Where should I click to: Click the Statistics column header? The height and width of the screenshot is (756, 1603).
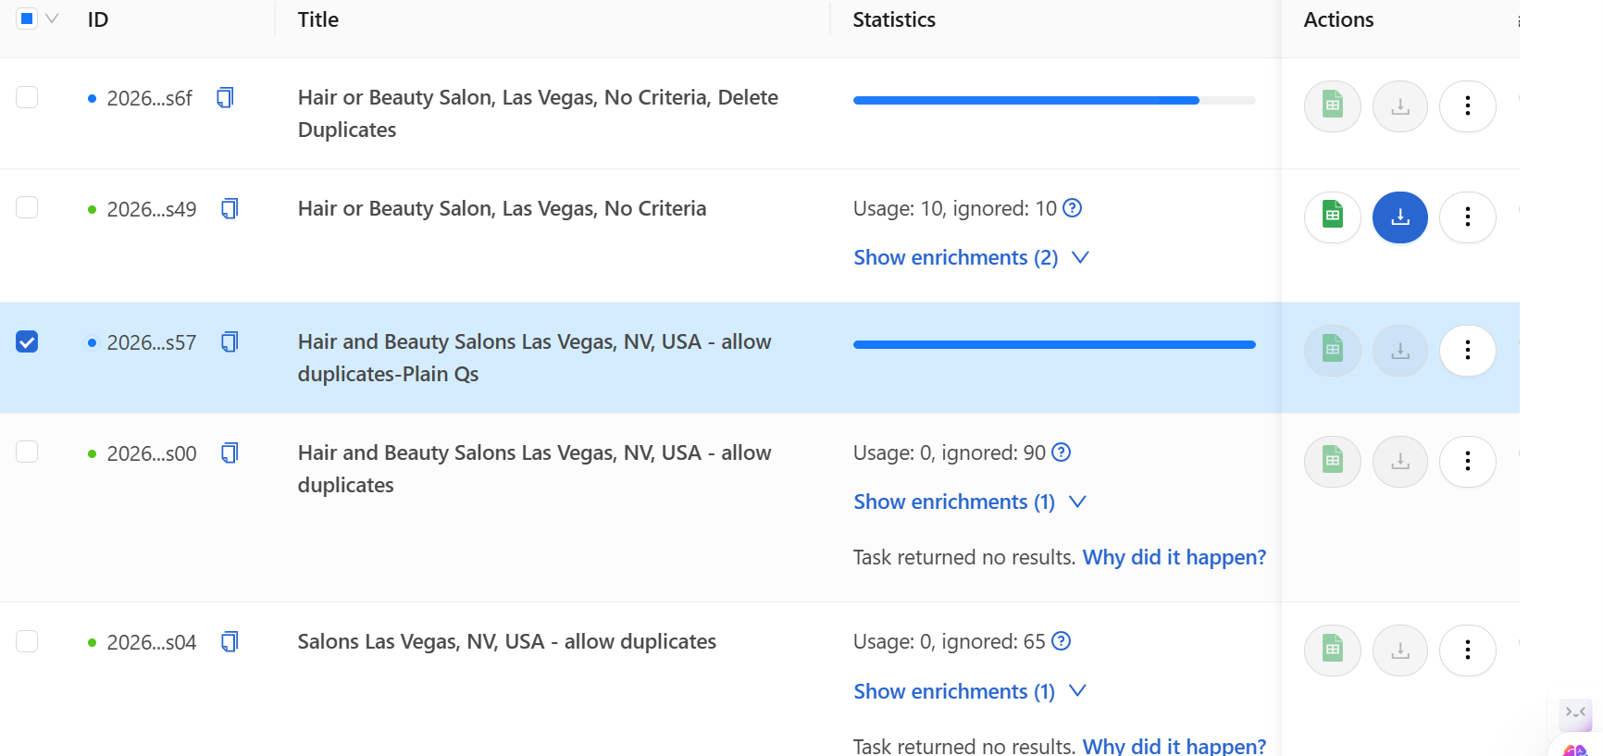(893, 19)
